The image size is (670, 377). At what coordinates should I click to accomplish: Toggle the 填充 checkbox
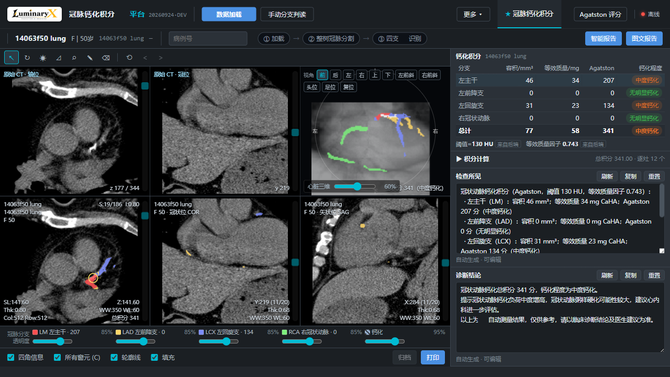[x=154, y=358]
